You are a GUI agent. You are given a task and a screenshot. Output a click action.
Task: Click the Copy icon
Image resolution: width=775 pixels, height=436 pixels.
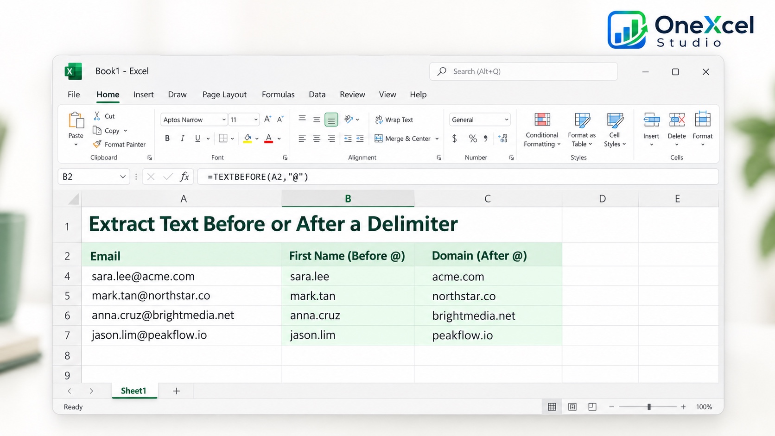pos(97,130)
